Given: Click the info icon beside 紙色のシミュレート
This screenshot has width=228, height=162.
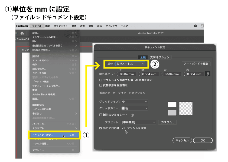Looking at the screenshot, I should tap(132, 115).
